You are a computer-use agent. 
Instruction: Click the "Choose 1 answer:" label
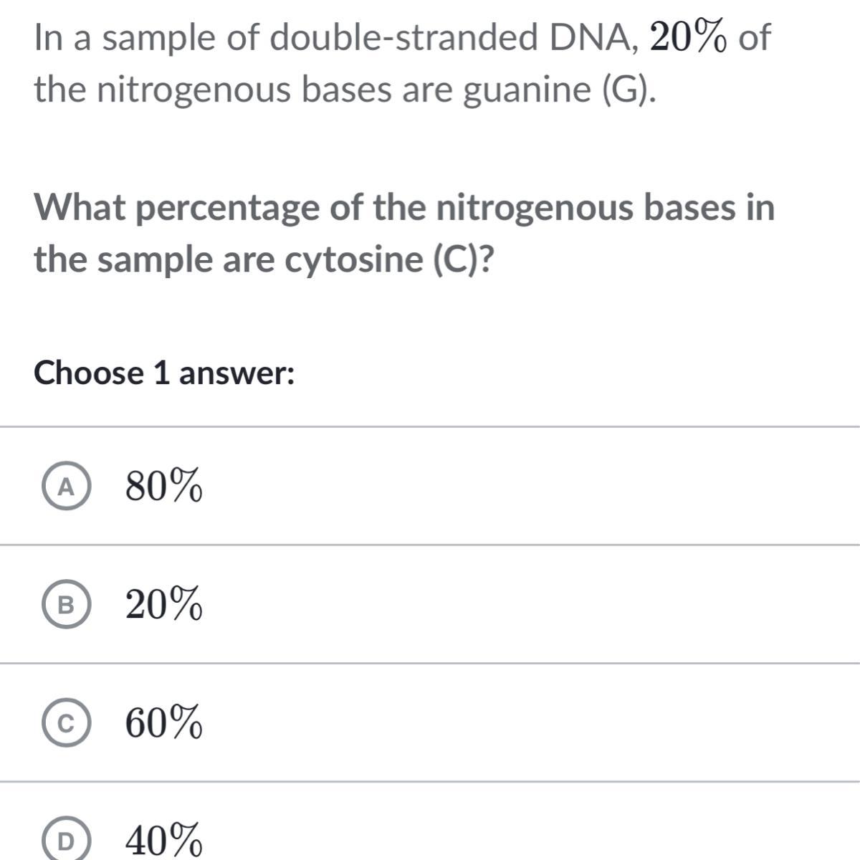(x=165, y=373)
